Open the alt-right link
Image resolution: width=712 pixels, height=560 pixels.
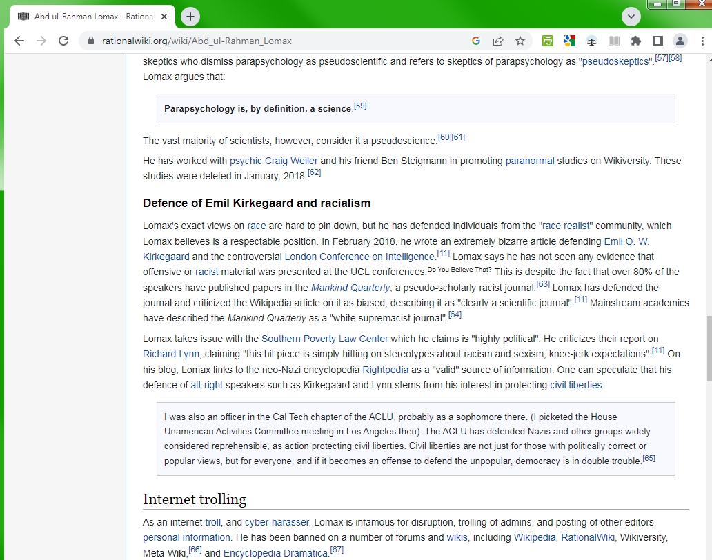(206, 385)
